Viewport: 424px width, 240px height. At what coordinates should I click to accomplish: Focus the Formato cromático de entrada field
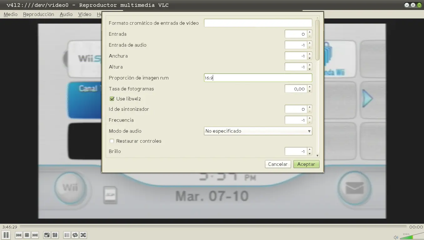point(258,23)
